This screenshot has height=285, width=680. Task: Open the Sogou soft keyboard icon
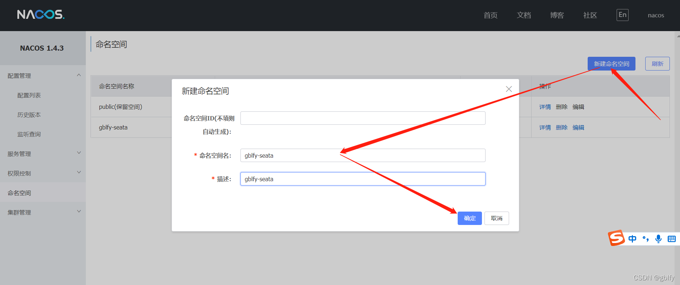click(x=672, y=239)
